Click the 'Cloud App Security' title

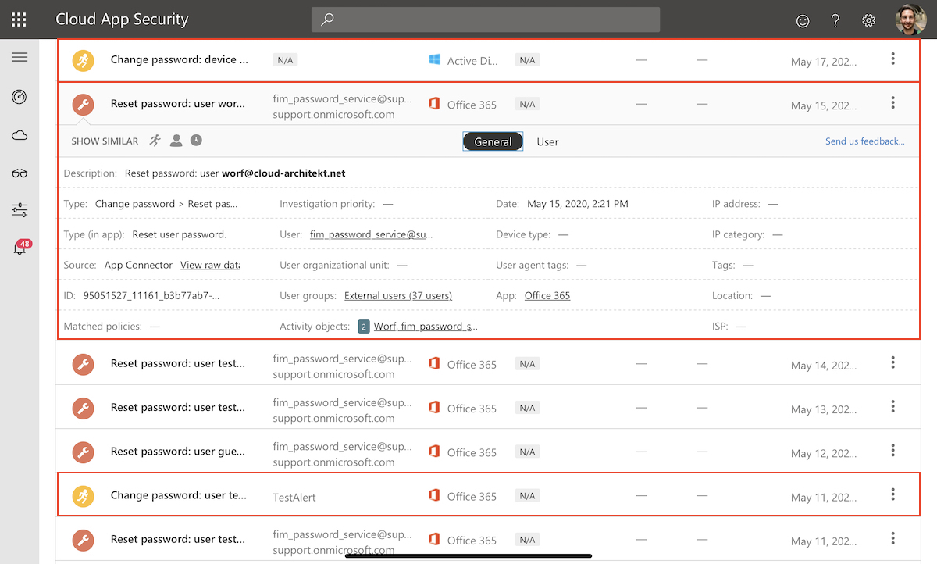122,20
